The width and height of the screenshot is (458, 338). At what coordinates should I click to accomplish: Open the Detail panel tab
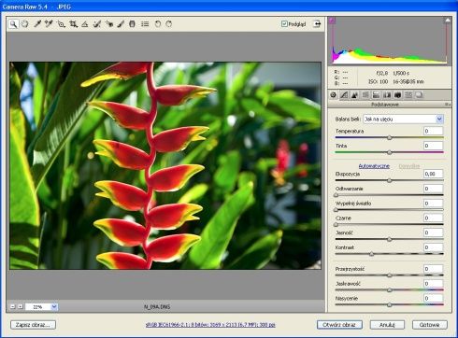354,95
